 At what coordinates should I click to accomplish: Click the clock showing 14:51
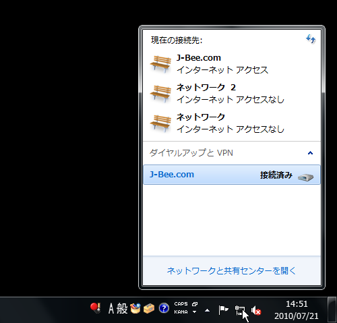click(297, 304)
